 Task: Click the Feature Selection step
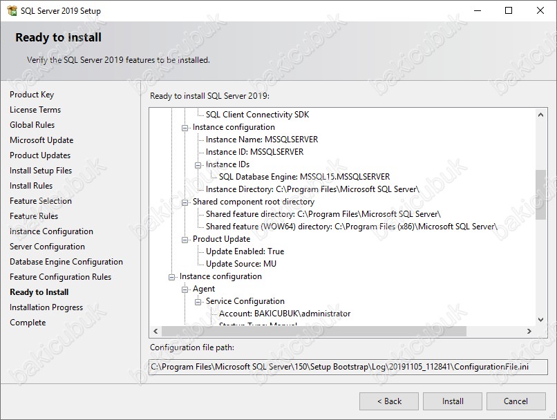click(x=41, y=201)
